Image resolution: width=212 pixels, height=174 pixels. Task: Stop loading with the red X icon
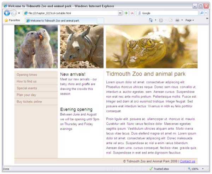point(132,13)
